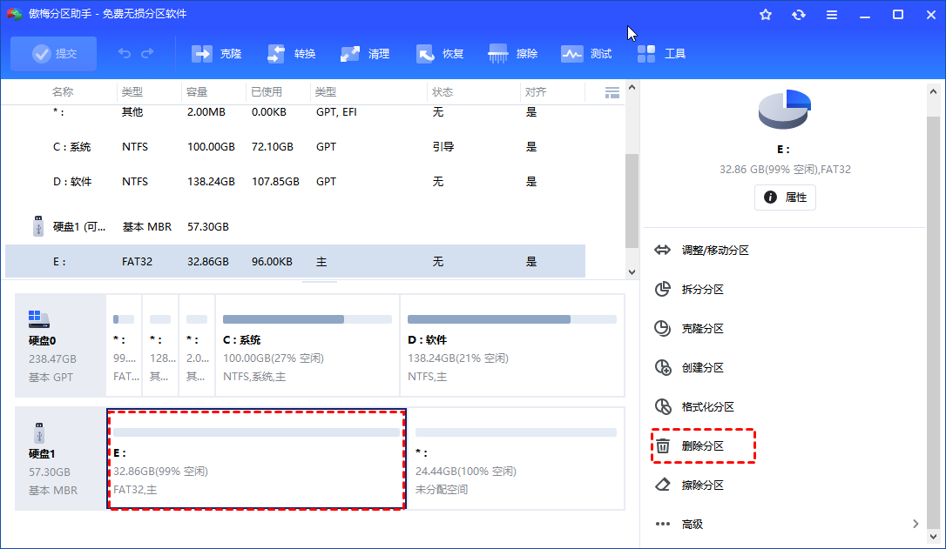Click the partition list scrollbar up arrow

coord(632,87)
